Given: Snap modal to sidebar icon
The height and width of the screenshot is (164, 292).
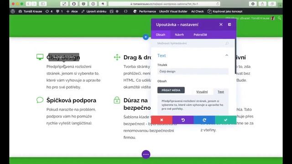Looking at the screenshot, I should coord(229,25).
